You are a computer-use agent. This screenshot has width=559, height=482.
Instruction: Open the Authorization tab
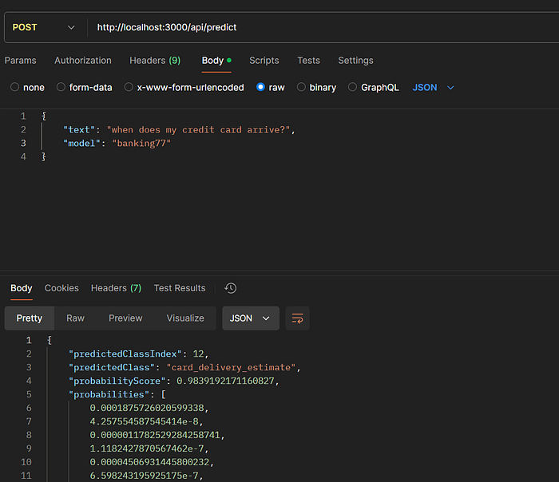[x=83, y=61]
